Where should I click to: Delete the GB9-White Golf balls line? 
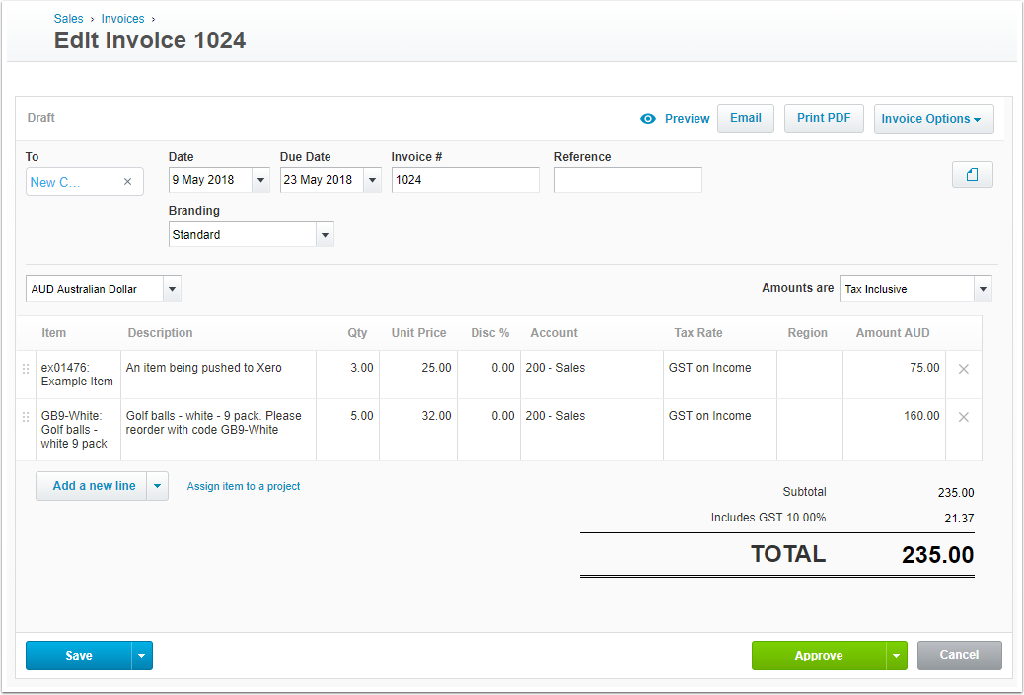coord(963,417)
